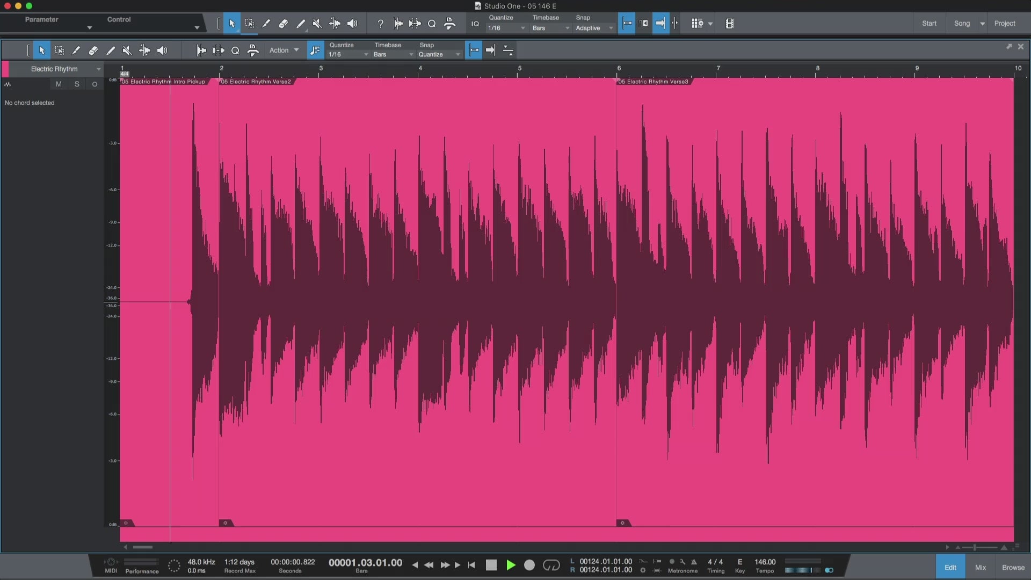The height and width of the screenshot is (580, 1031).
Task: Open main Quantize 1/16 dropdown
Action: click(x=506, y=28)
